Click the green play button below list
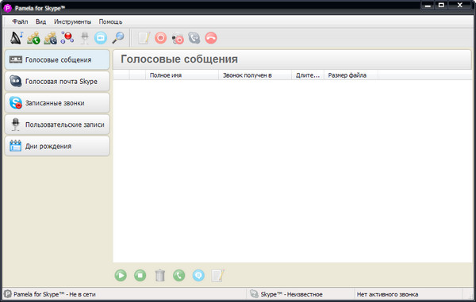Screen dimensions: 476x302 click(121, 275)
